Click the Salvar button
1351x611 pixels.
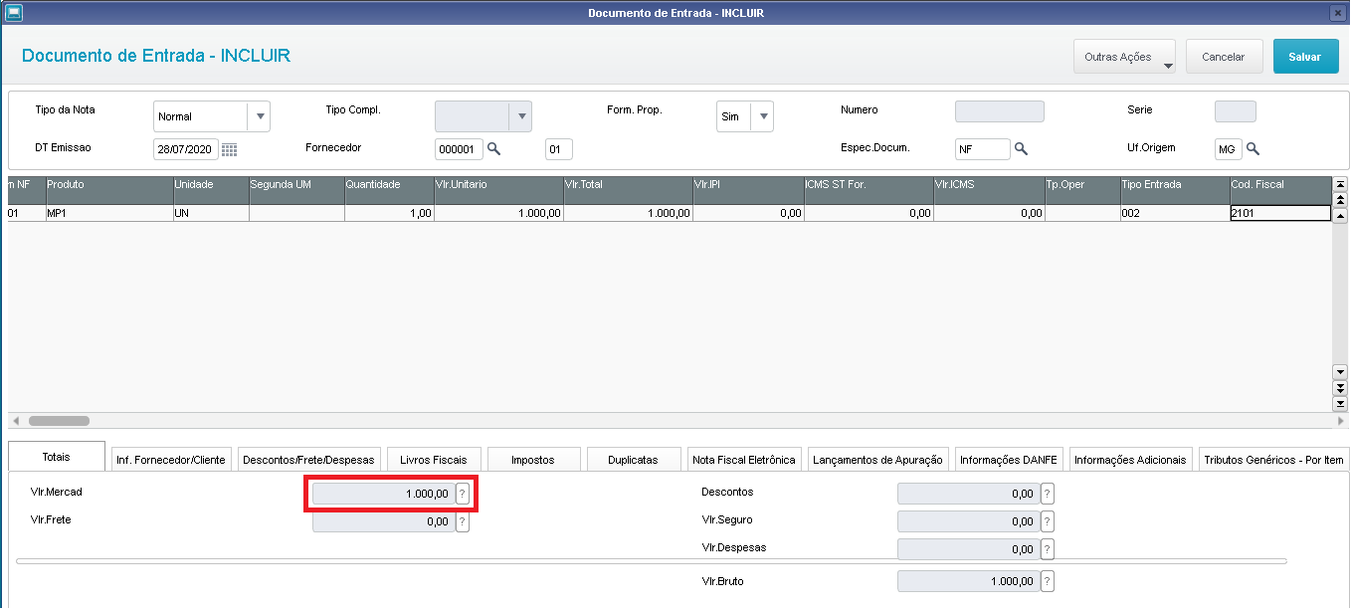(1305, 57)
